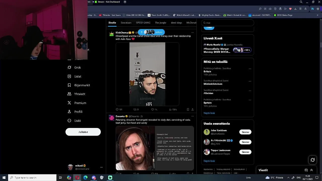
Task: Click the Windows taskbar search box
Action: 32,178
